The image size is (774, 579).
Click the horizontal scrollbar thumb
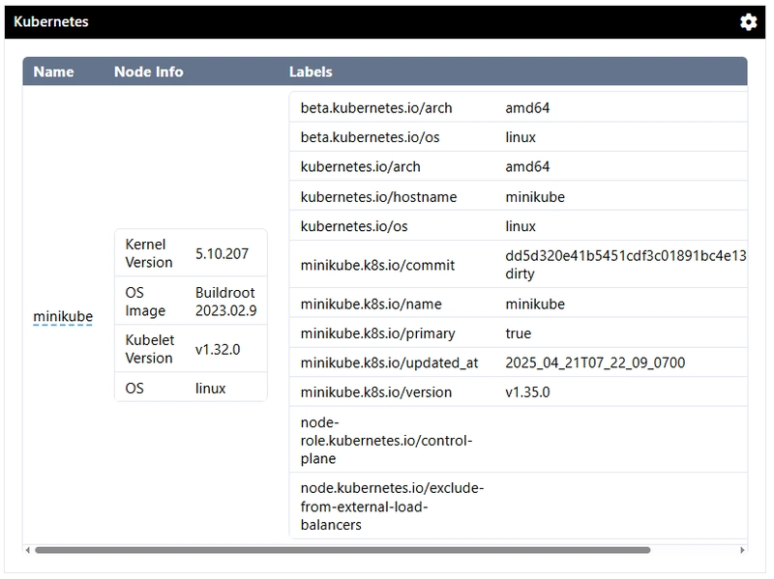342,550
